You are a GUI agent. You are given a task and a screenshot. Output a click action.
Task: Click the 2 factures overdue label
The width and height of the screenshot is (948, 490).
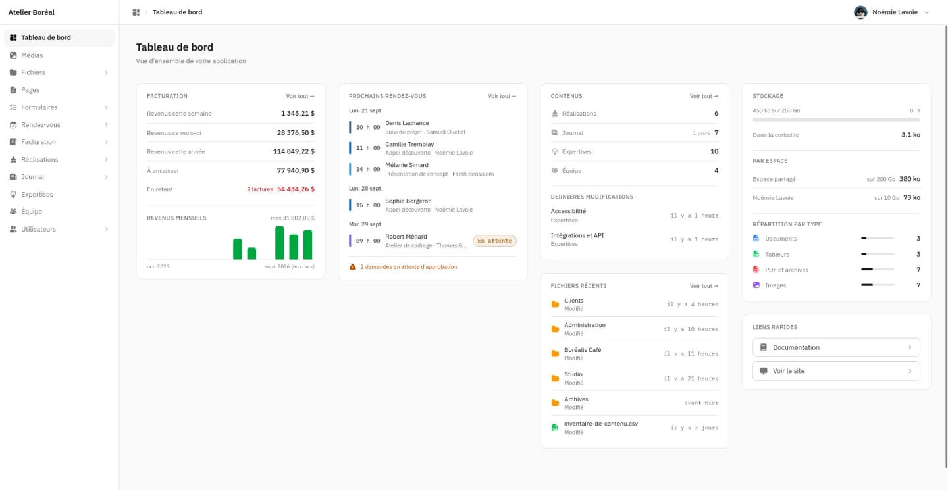click(260, 189)
